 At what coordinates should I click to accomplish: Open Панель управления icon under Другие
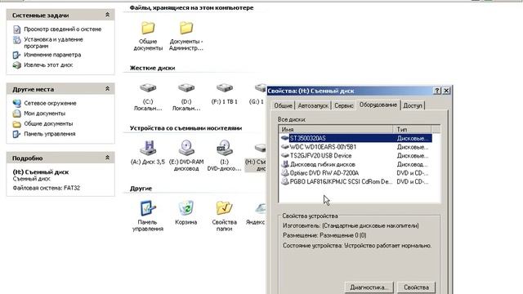click(x=148, y=208)
